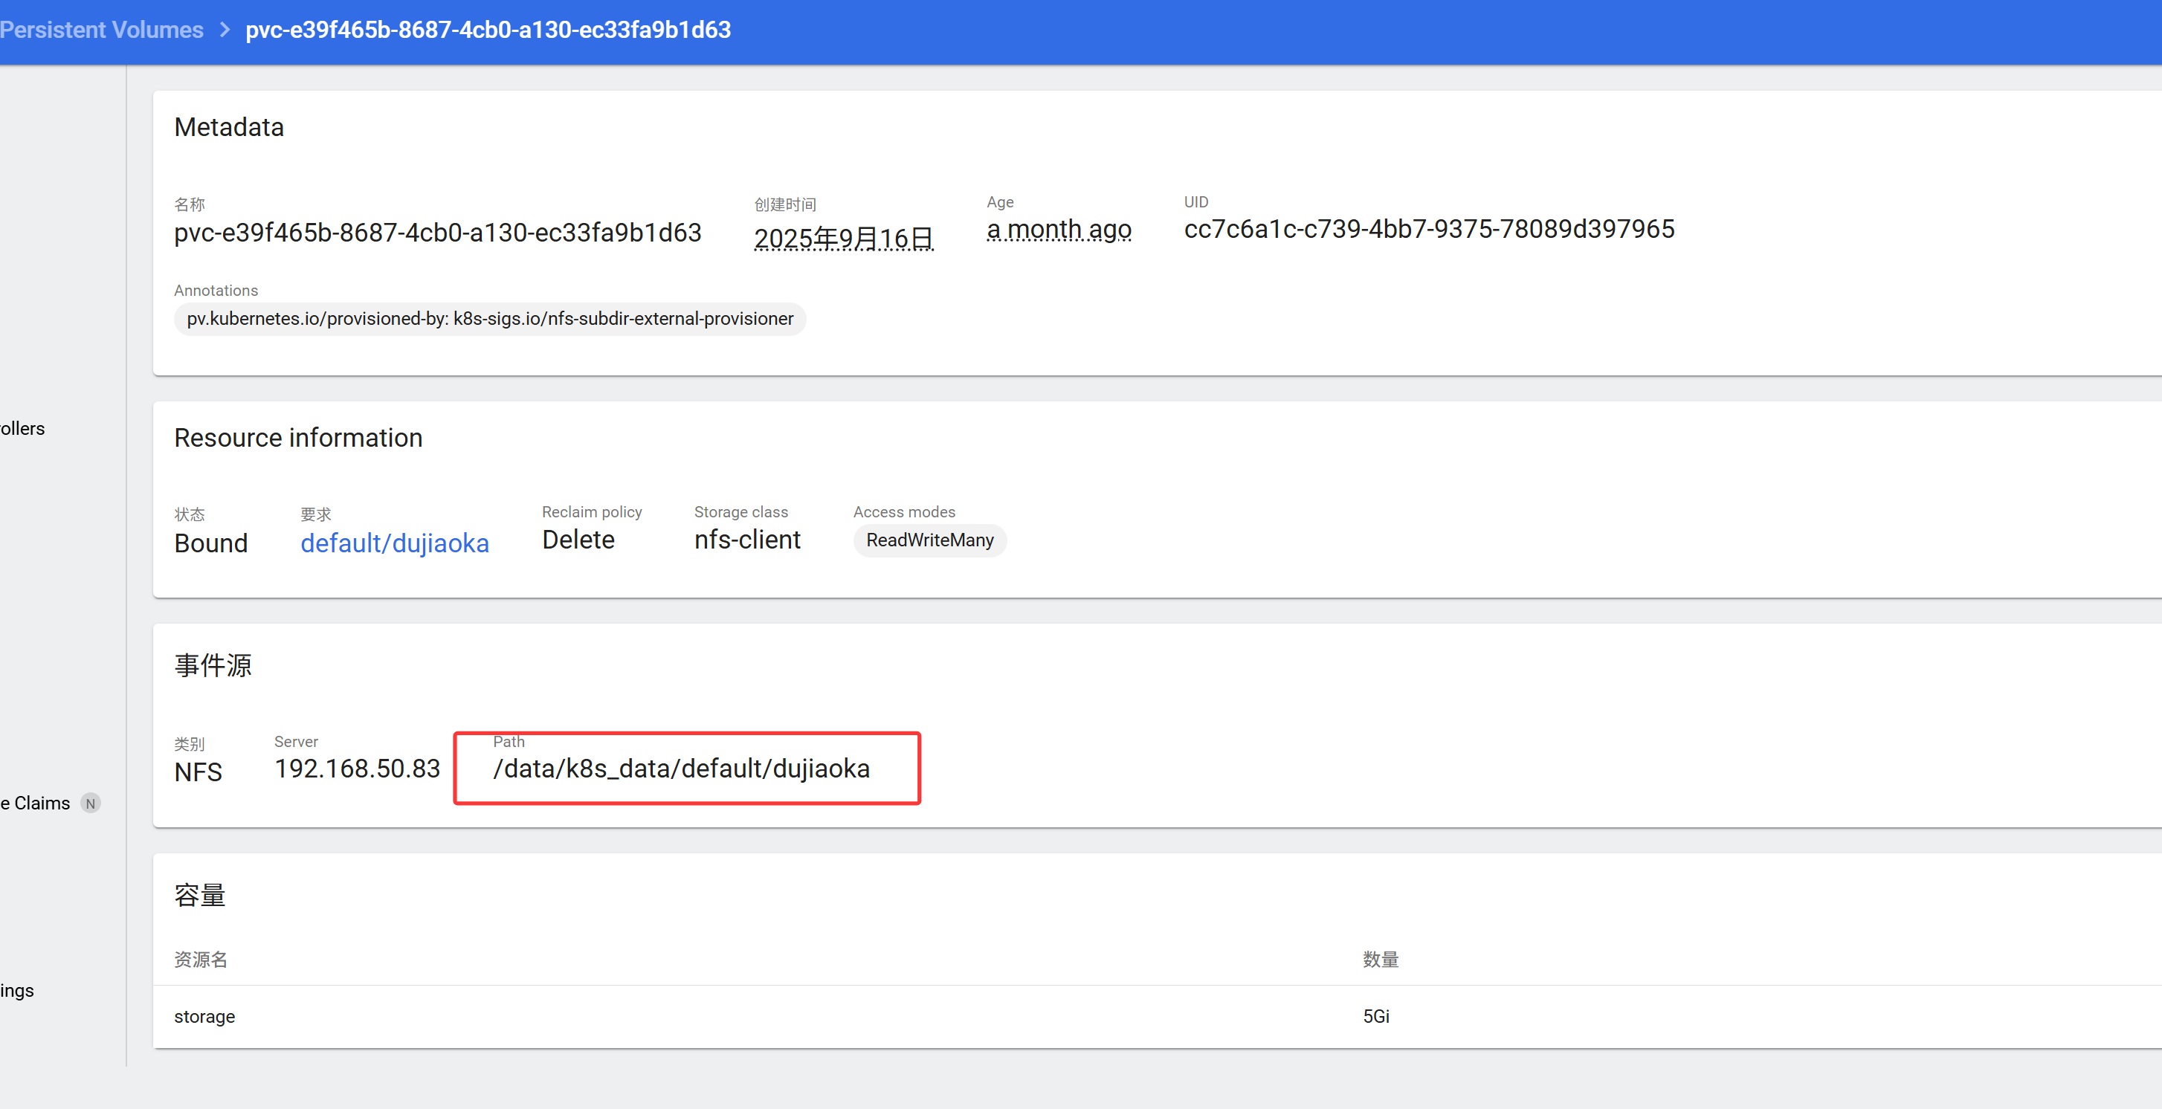Viewport: 2162px width, 1109px height.
Task: Select the sidebar entry ending in 'ings'
Action: tap(18, 991)
